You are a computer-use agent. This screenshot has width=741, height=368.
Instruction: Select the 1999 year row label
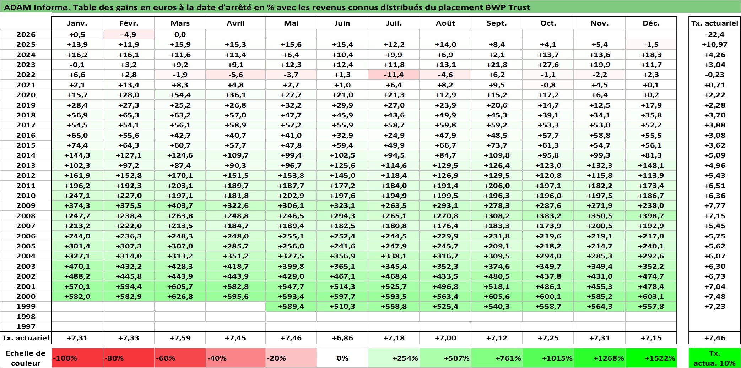(26, 306)
